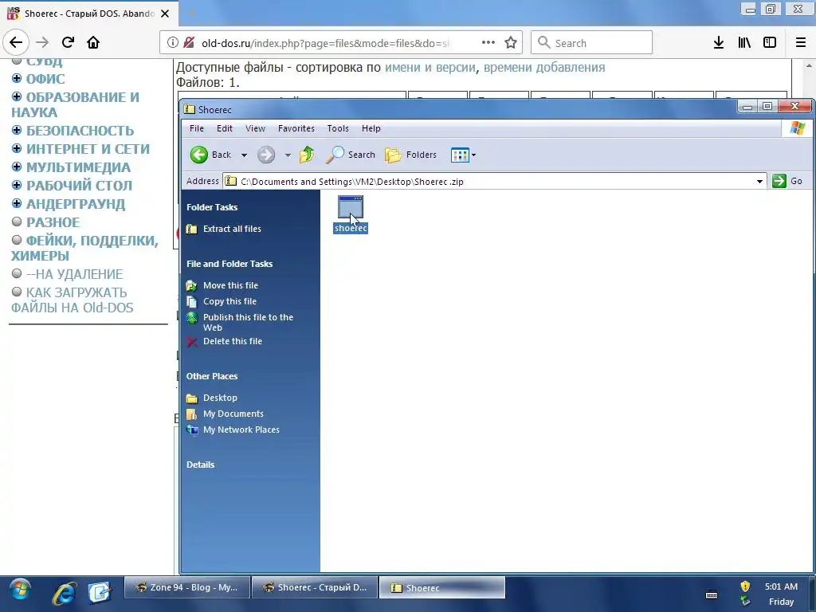Open the View menu
816x612 pixels.
pyautogui.click(x=256, y=128)
